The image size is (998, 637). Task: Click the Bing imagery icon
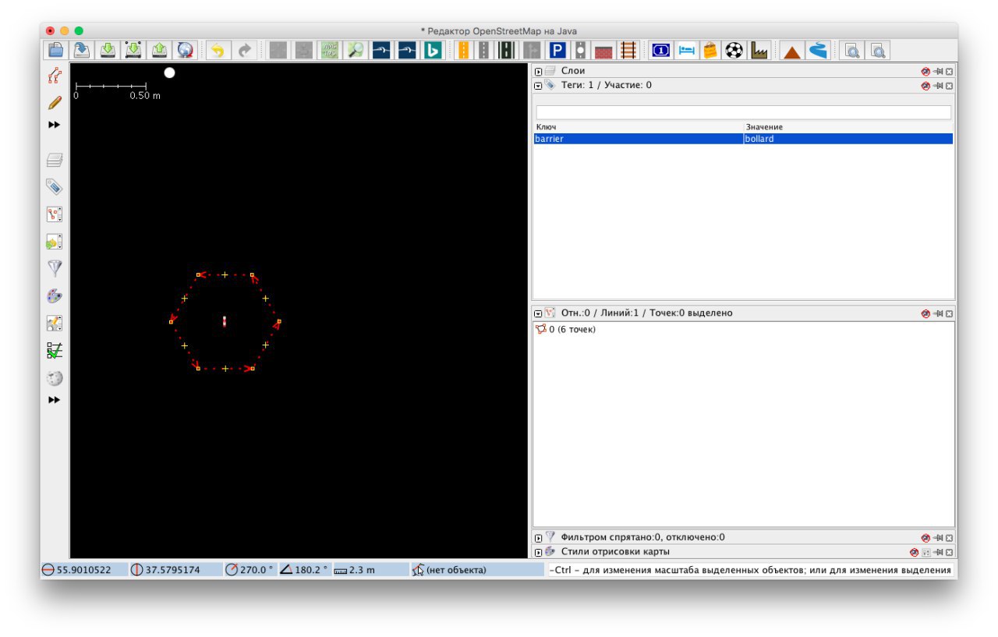(432, 50)
